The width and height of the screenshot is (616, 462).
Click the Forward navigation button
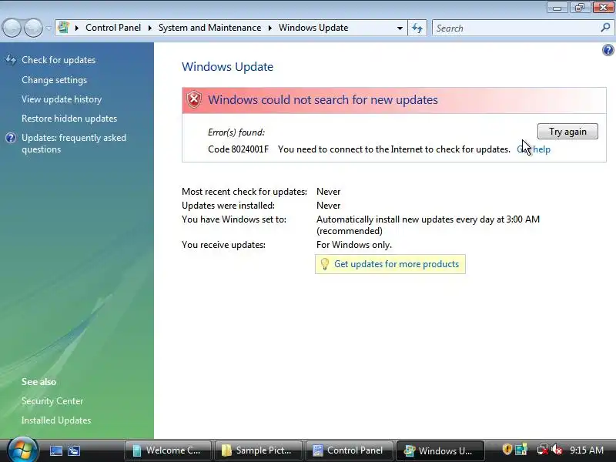click(x=33, y=28)
